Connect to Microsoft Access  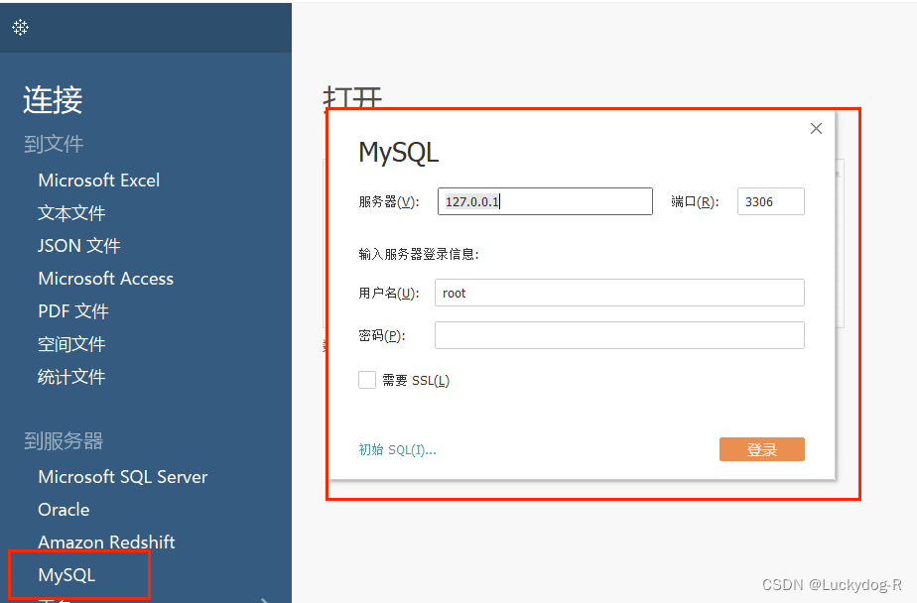(x=106, y=279)
